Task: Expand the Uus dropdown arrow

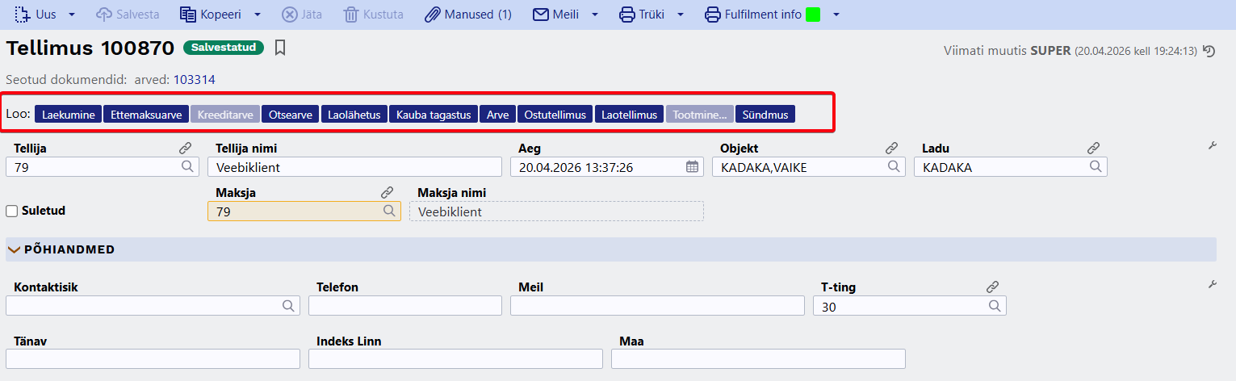Action: pyautogui.click(x=72, y=15)
